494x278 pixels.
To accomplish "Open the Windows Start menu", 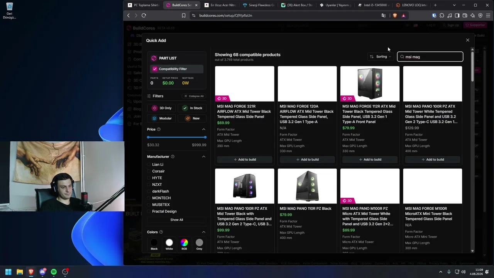I will click(8, 272).
